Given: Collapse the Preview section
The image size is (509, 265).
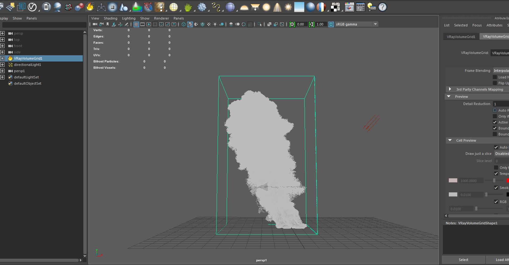Looking at the screenshot, I should 449,96.
